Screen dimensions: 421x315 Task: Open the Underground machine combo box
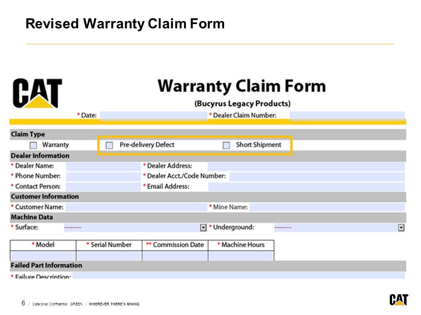click(339, 227)
